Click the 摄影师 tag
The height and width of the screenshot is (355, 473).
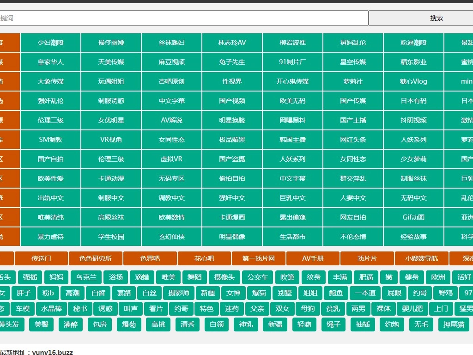pos(179,293)
